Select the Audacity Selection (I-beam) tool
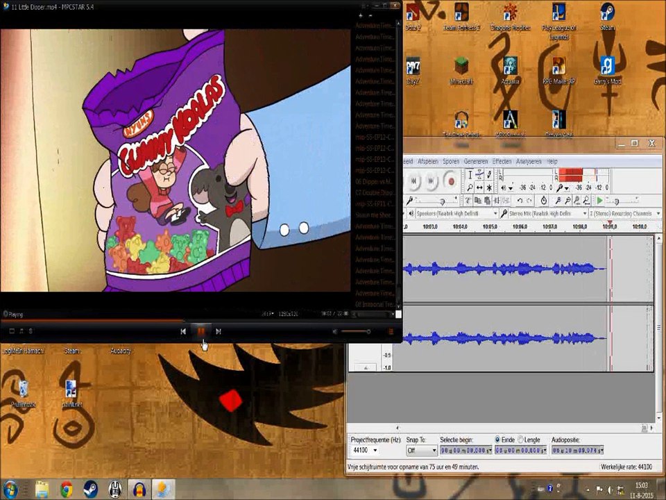Image resolution: width=666 pixels, height=500 pixels. (x=470, y=175)
